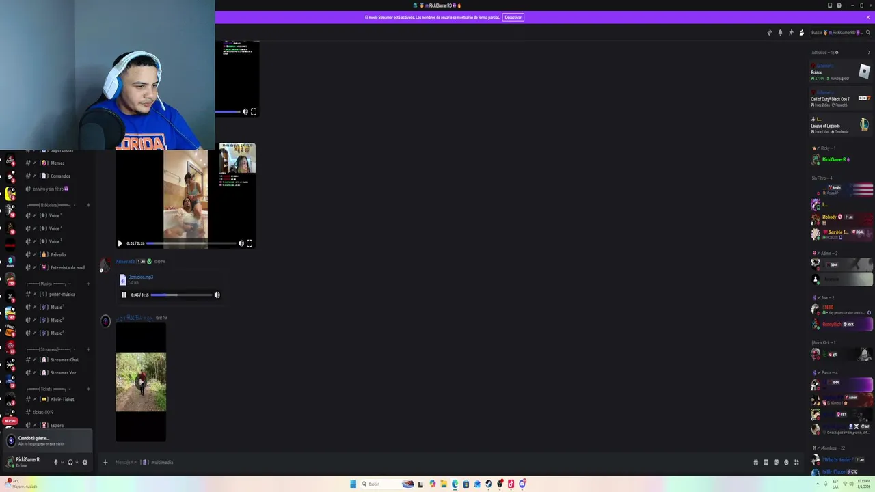Open the Roblox activity card
Viewport: 875px width, 492px height.
click(840, 72)
